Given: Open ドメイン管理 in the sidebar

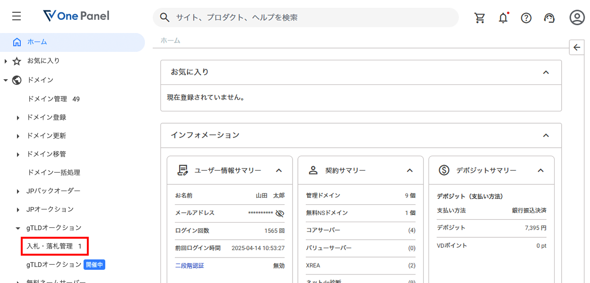Looking at the screenshot, I should tap(47, 99).
